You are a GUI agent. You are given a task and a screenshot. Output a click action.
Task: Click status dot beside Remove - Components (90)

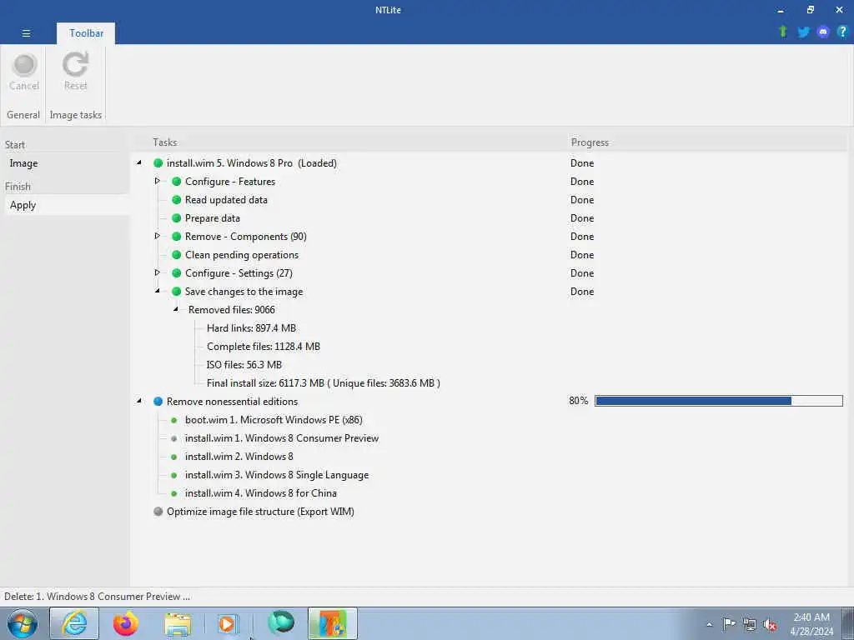(177, 236)
